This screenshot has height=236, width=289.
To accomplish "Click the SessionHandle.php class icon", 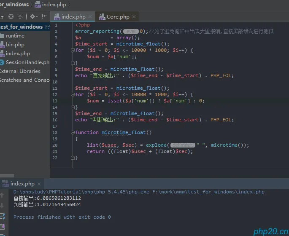I will click(2, 62).
